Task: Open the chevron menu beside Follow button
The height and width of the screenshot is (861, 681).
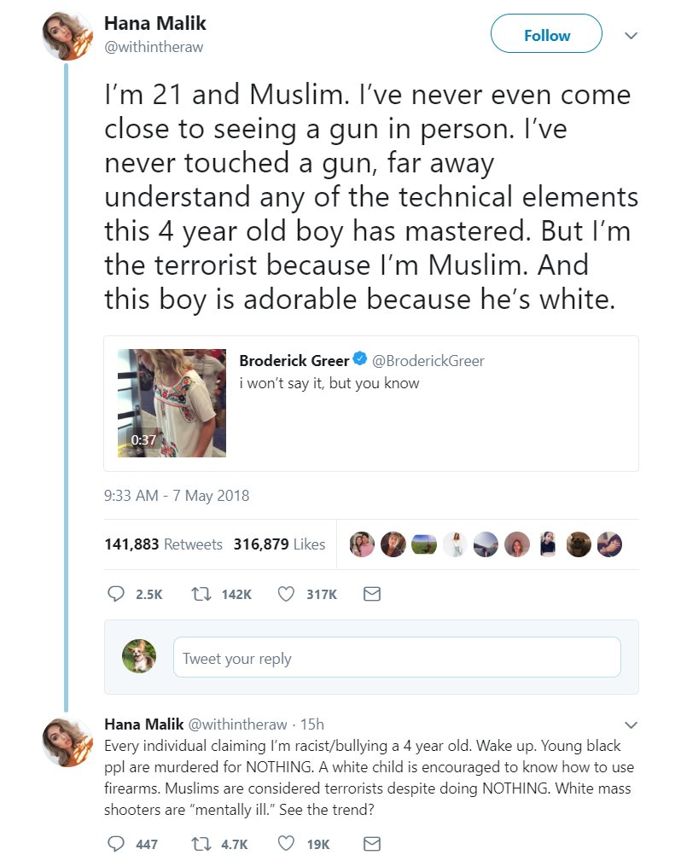Action: tap(632, 36)
